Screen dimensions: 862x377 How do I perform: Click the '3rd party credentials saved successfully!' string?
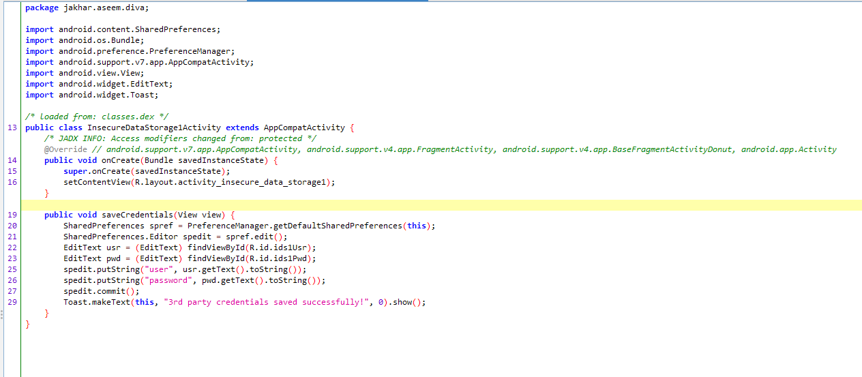[x=267, y=302]
